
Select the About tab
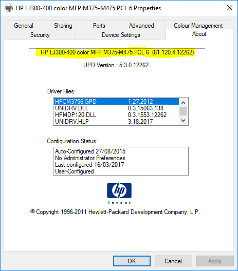(199, 34)
